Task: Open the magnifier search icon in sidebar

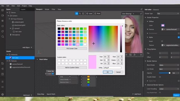Action: tap(3, 37)
